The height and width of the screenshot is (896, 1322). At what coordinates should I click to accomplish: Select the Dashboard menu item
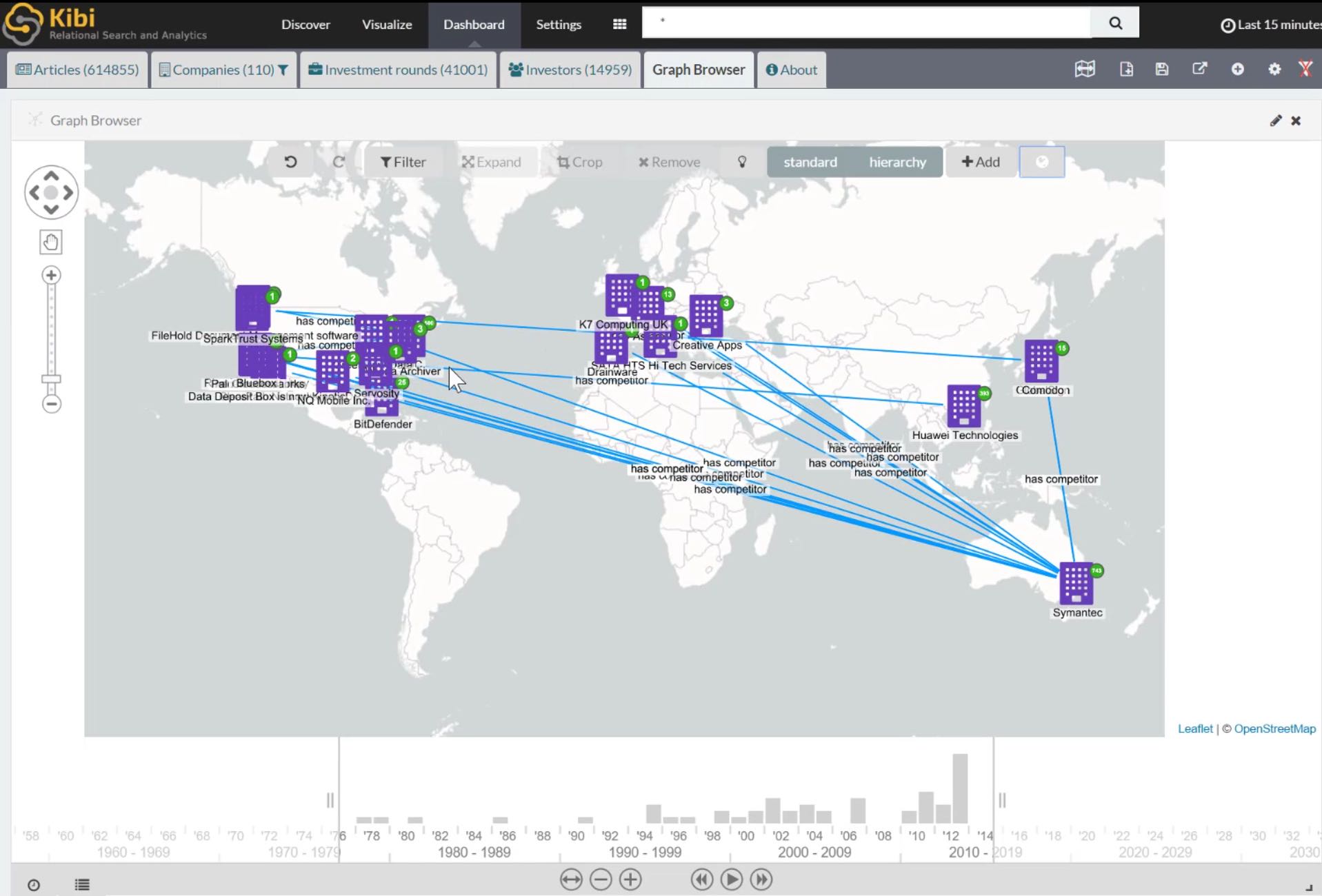click(x=474, y=24)
